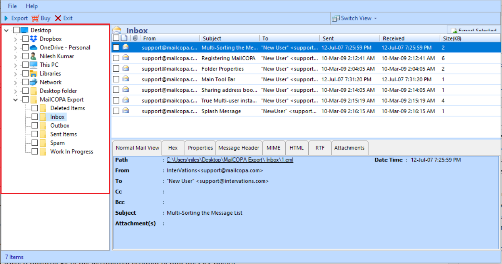502x264 pixels.
Task: Collapse the MailCOPA Export node
Action: 15,99
